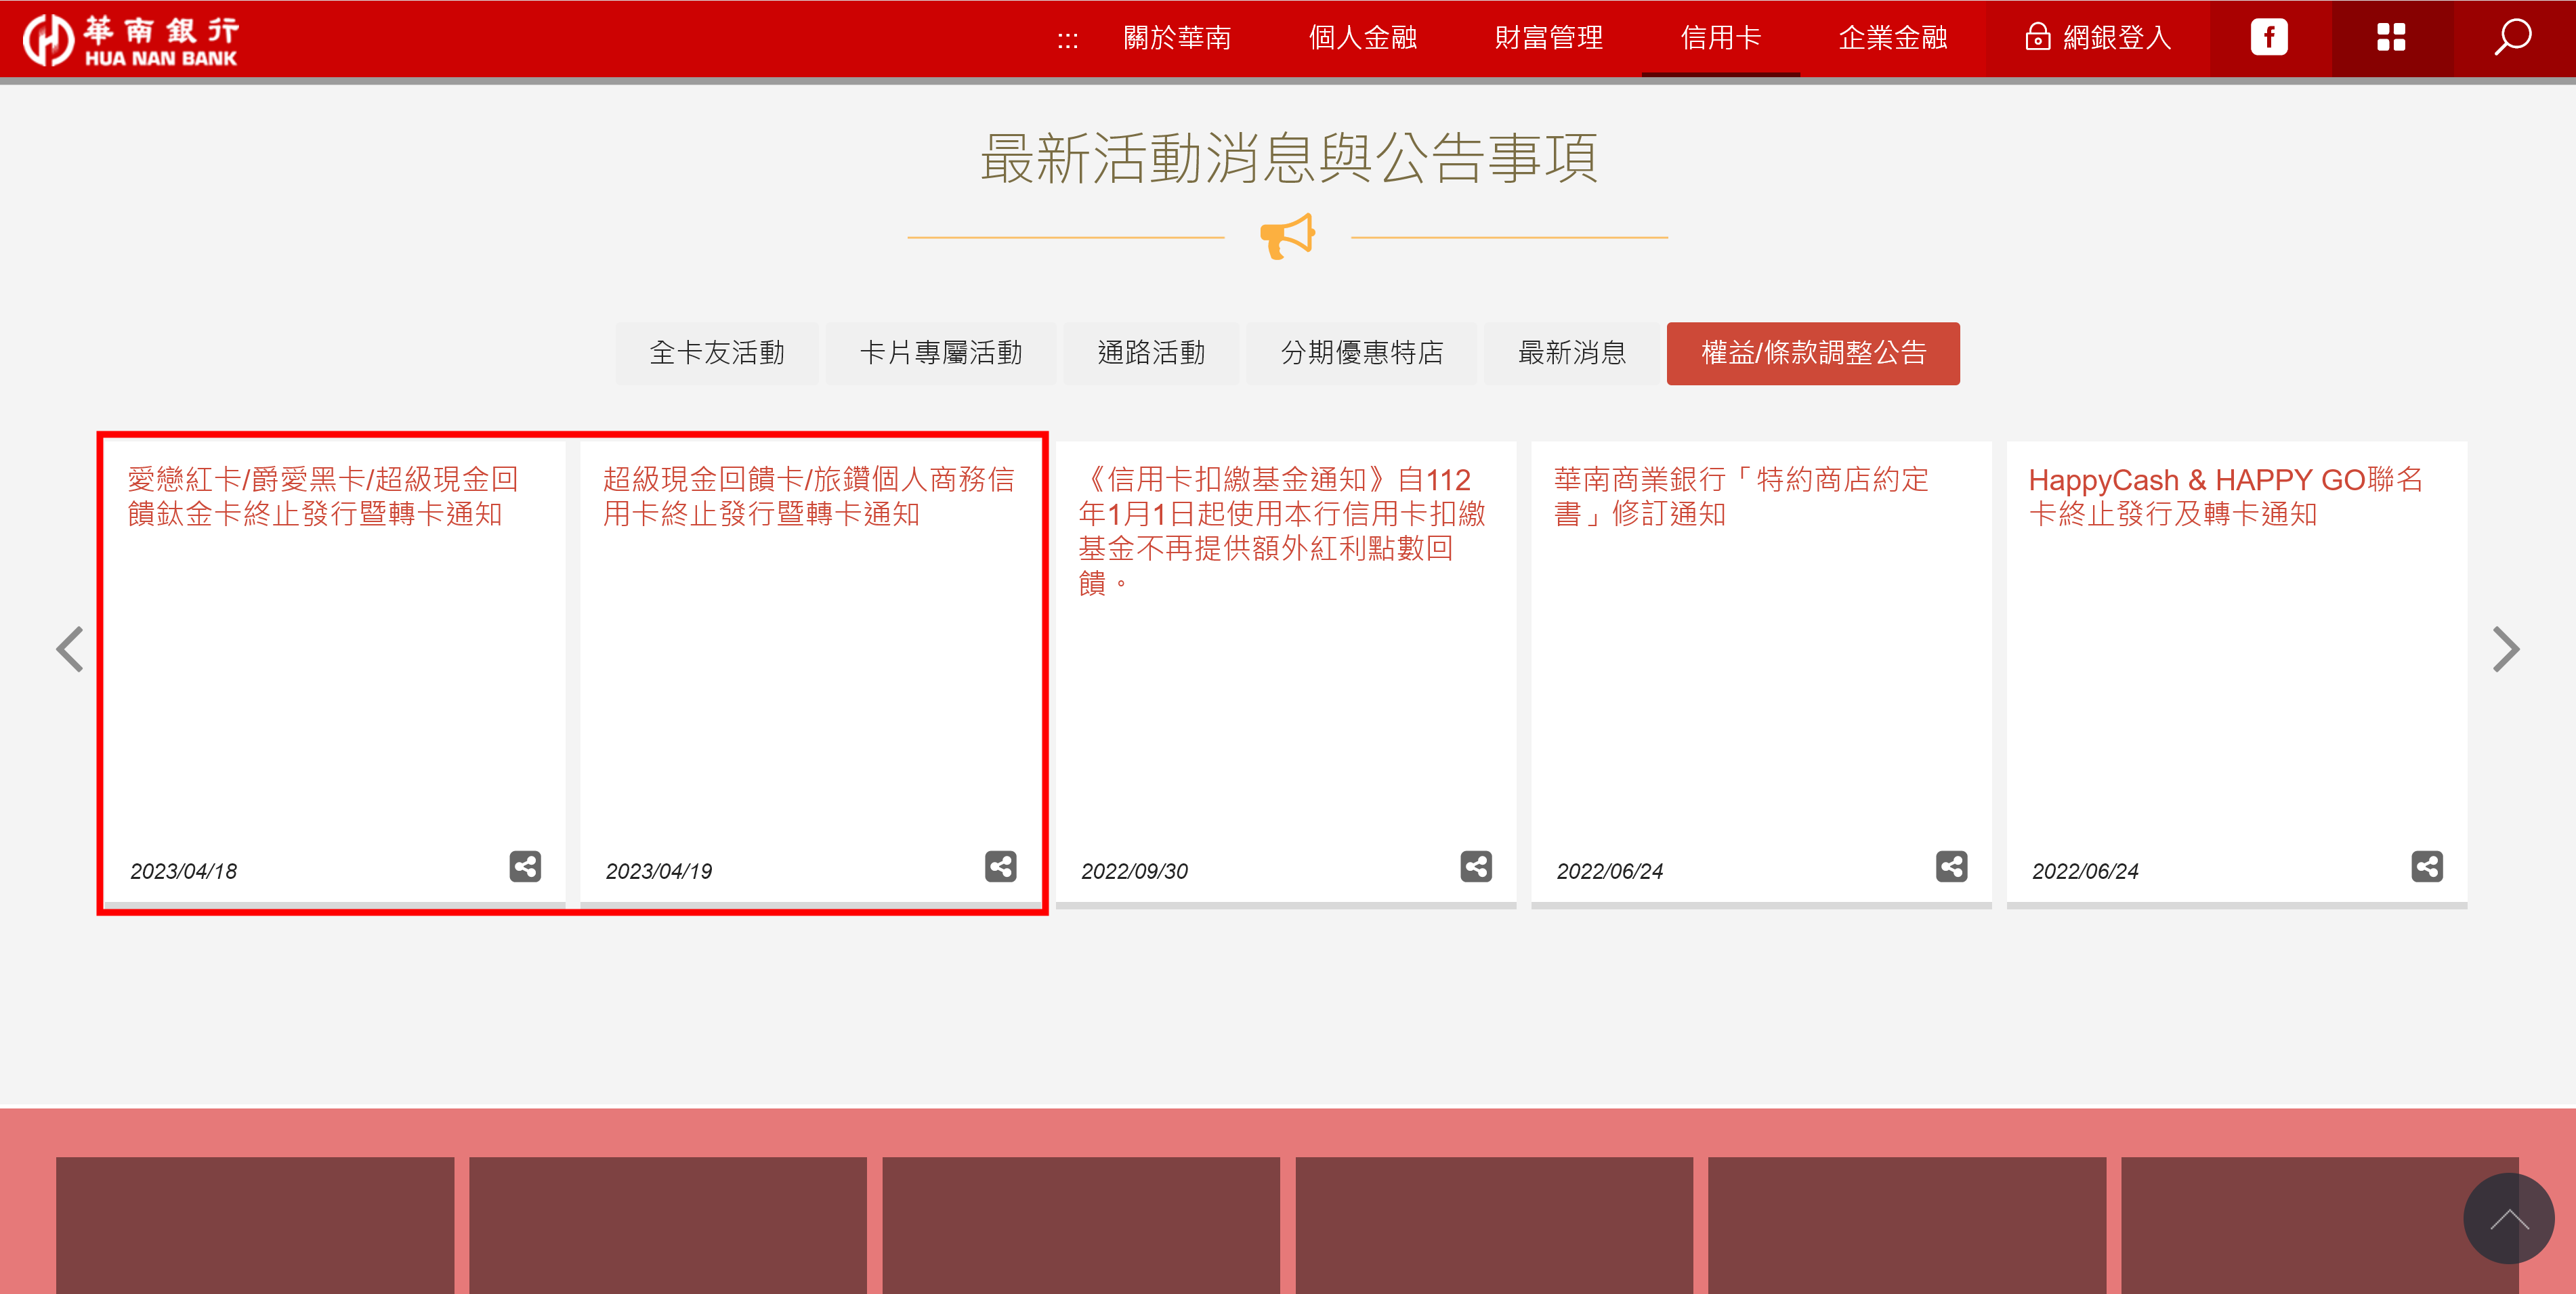
Task: Share the 2023/04/18 announcement card
Action: pos(525,866)
